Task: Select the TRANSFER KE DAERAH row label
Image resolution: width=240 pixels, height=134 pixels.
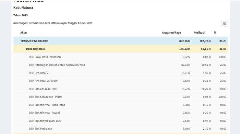Action: coord(34,41)
